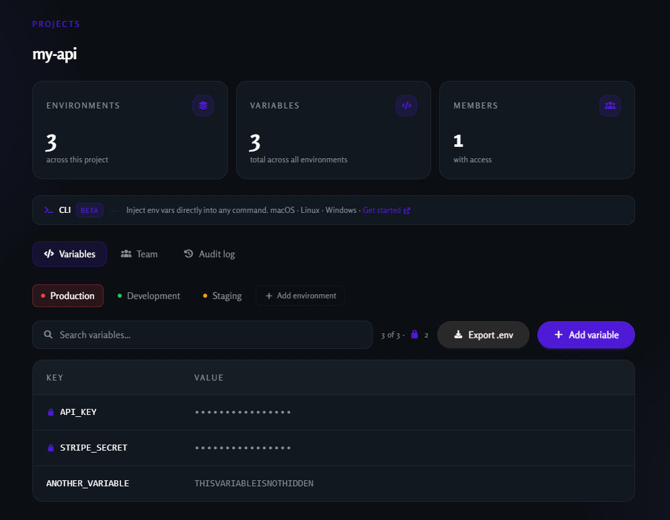Click the team icon on the Members card
The image size is (670, 520).
coord(609,105)
